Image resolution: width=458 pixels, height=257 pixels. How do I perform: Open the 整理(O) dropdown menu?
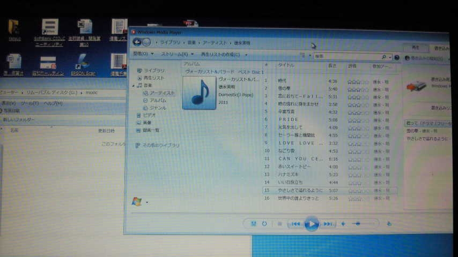(x=143, y=54)
